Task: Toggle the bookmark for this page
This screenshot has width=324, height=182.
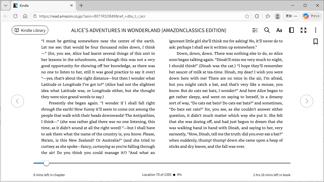Action: coord(315,42)
